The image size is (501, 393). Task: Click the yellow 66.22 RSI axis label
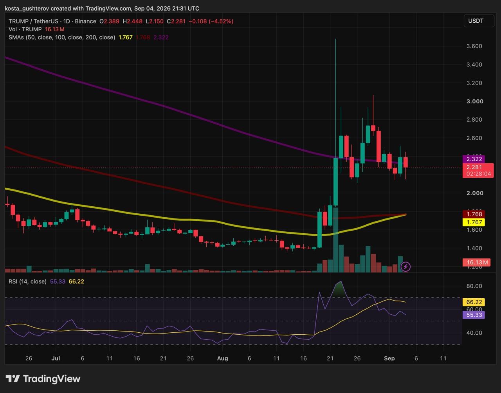point(474,302)
